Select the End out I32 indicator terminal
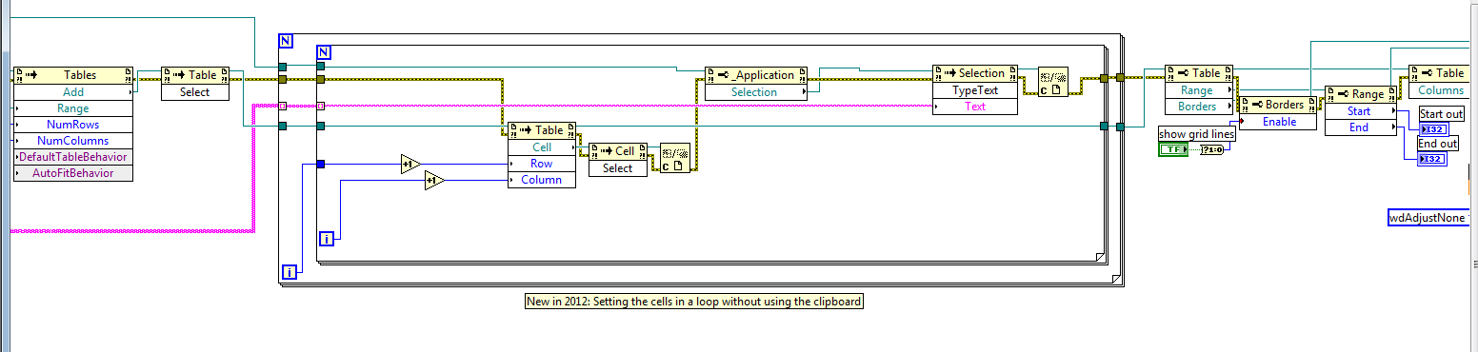The width and height of the screenshot is (1478, 352). [x=1432, y=158]
